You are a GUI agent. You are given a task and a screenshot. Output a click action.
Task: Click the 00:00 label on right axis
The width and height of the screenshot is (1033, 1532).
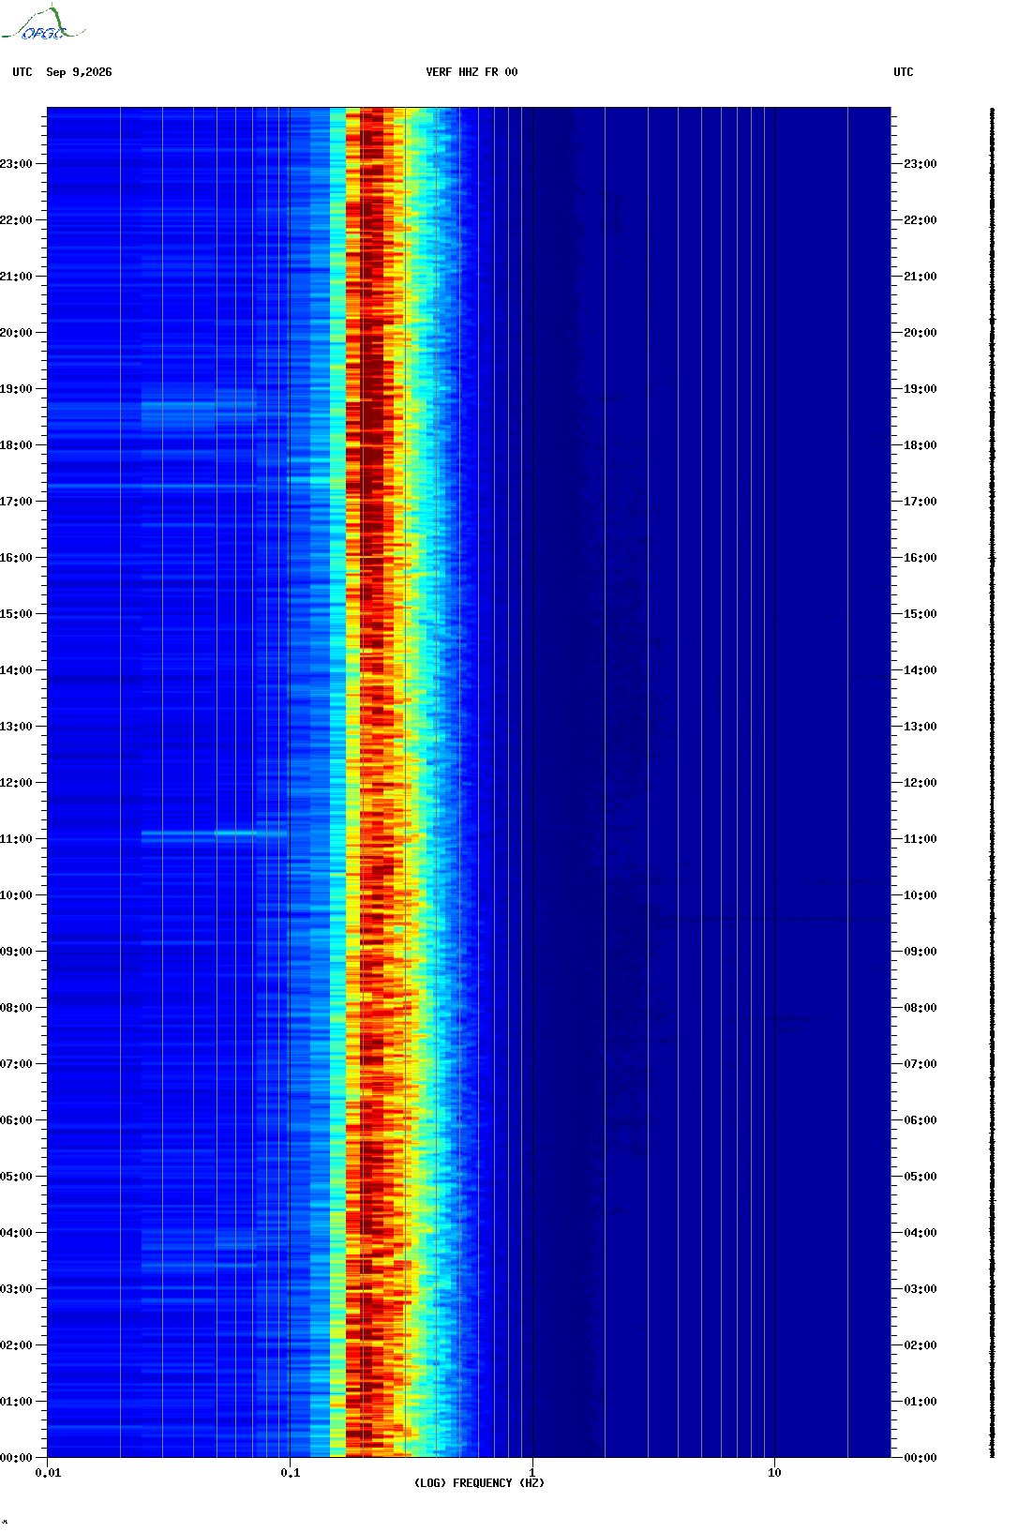coord(921,1458)
